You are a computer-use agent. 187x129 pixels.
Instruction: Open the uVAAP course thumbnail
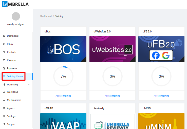pyautogui.click(x=63, y=121)
